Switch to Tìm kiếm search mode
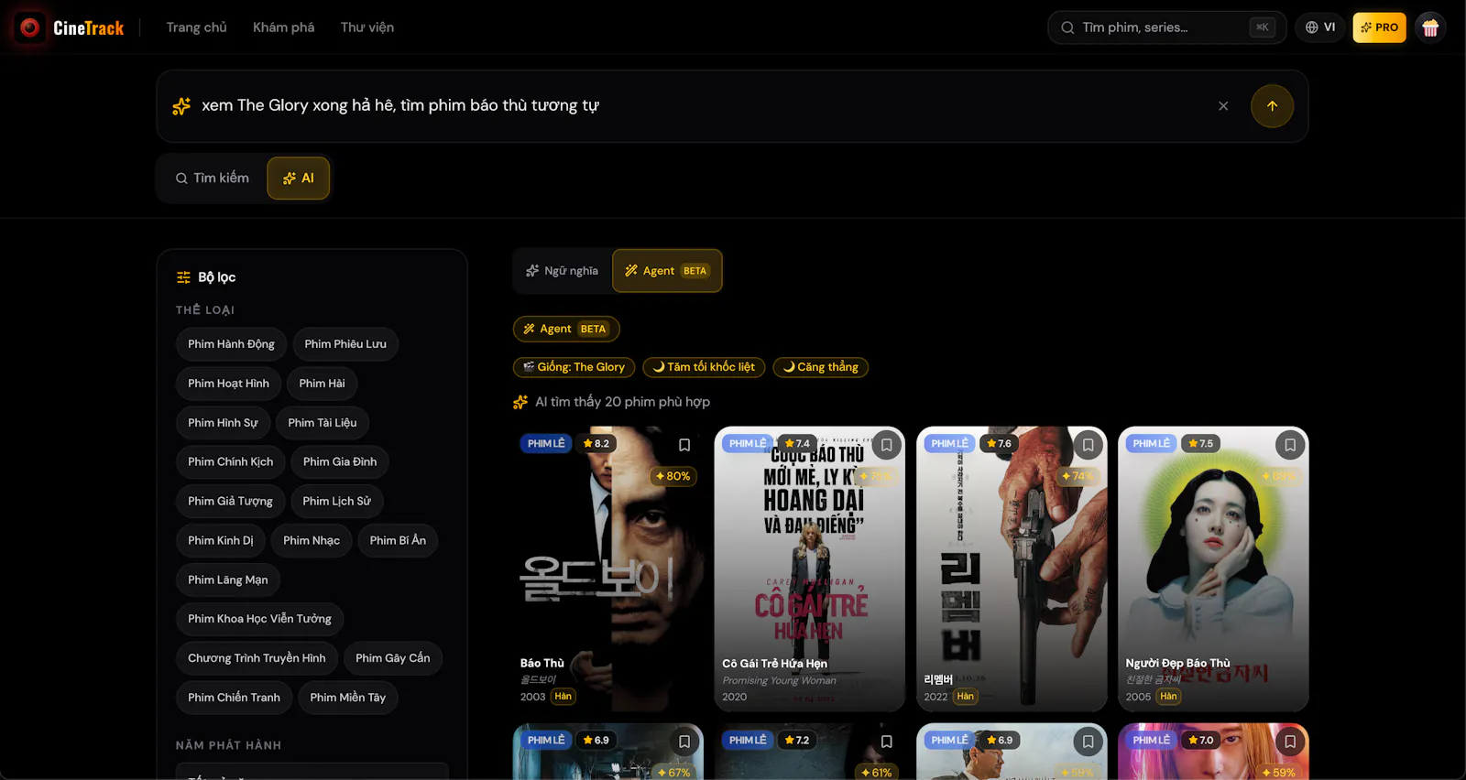This screenshot has height=780, width=1466. tap(213, 178)
